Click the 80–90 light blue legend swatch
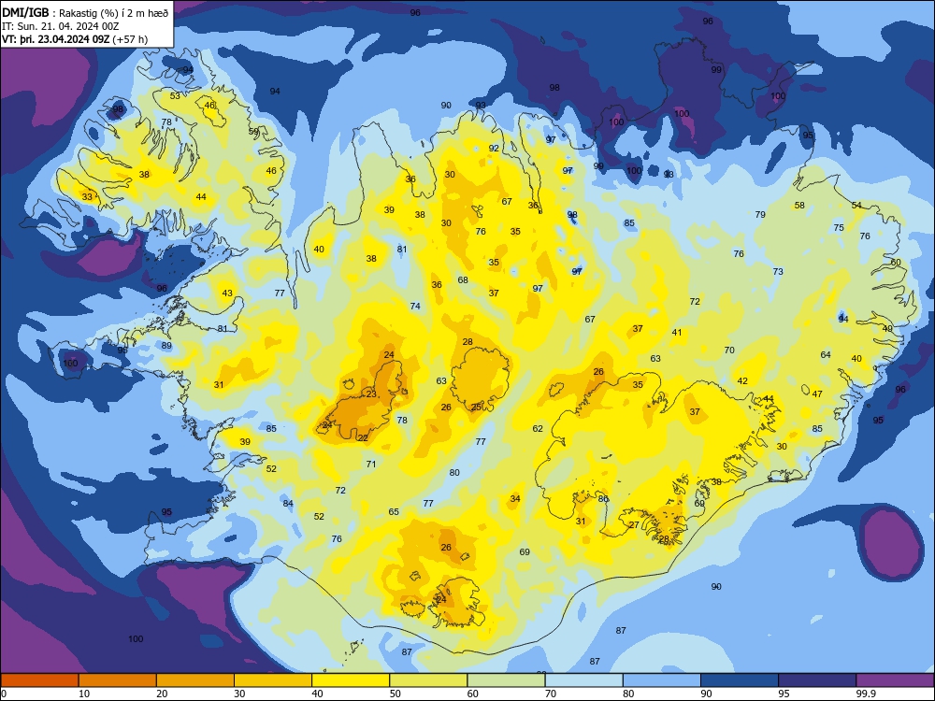 [662, 680]
